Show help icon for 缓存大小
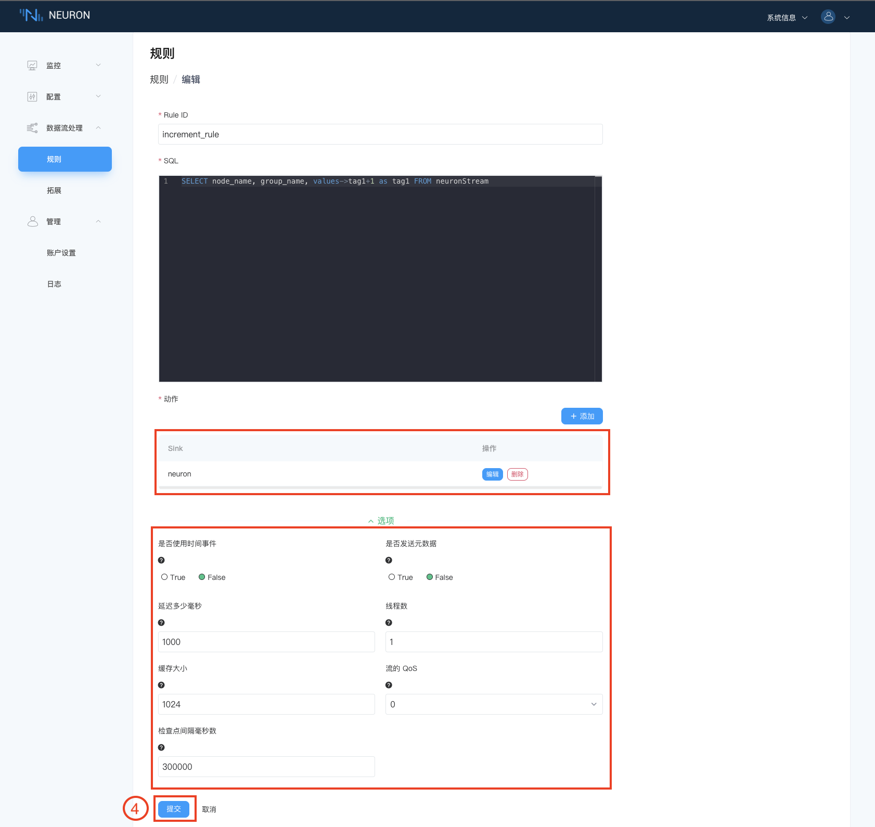 click(161, 685)
